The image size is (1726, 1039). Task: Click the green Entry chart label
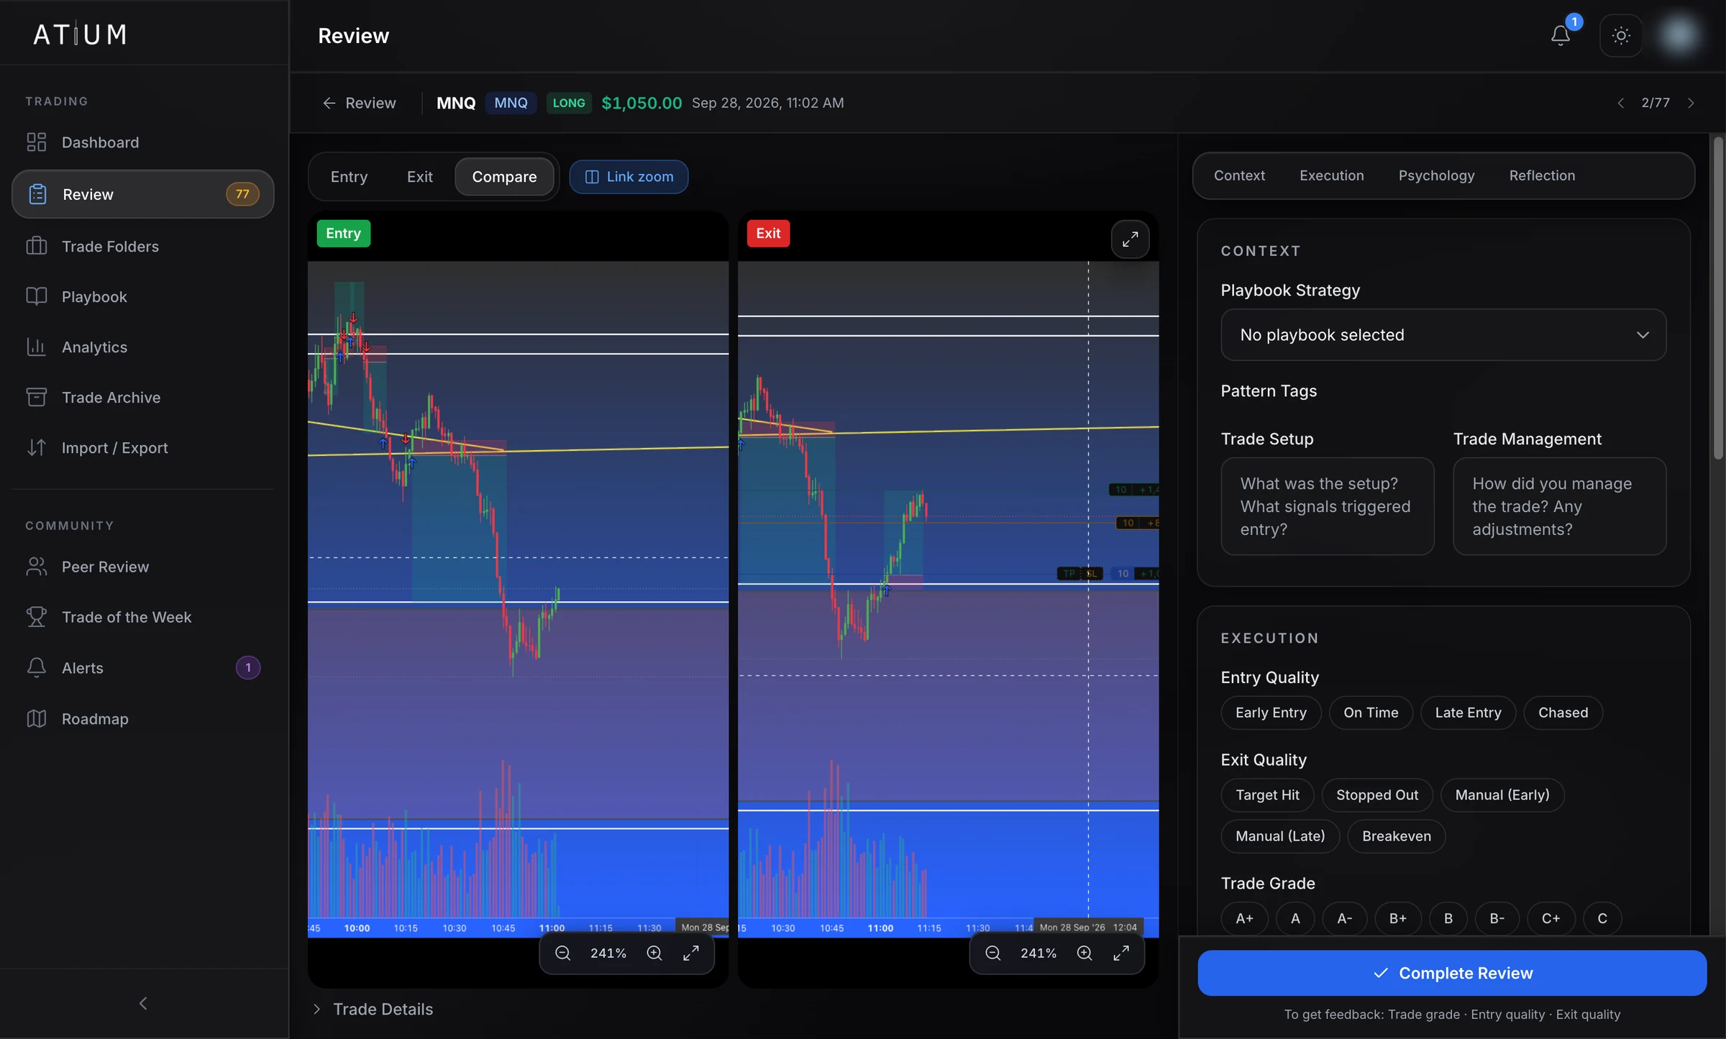[x=343, y=234]
